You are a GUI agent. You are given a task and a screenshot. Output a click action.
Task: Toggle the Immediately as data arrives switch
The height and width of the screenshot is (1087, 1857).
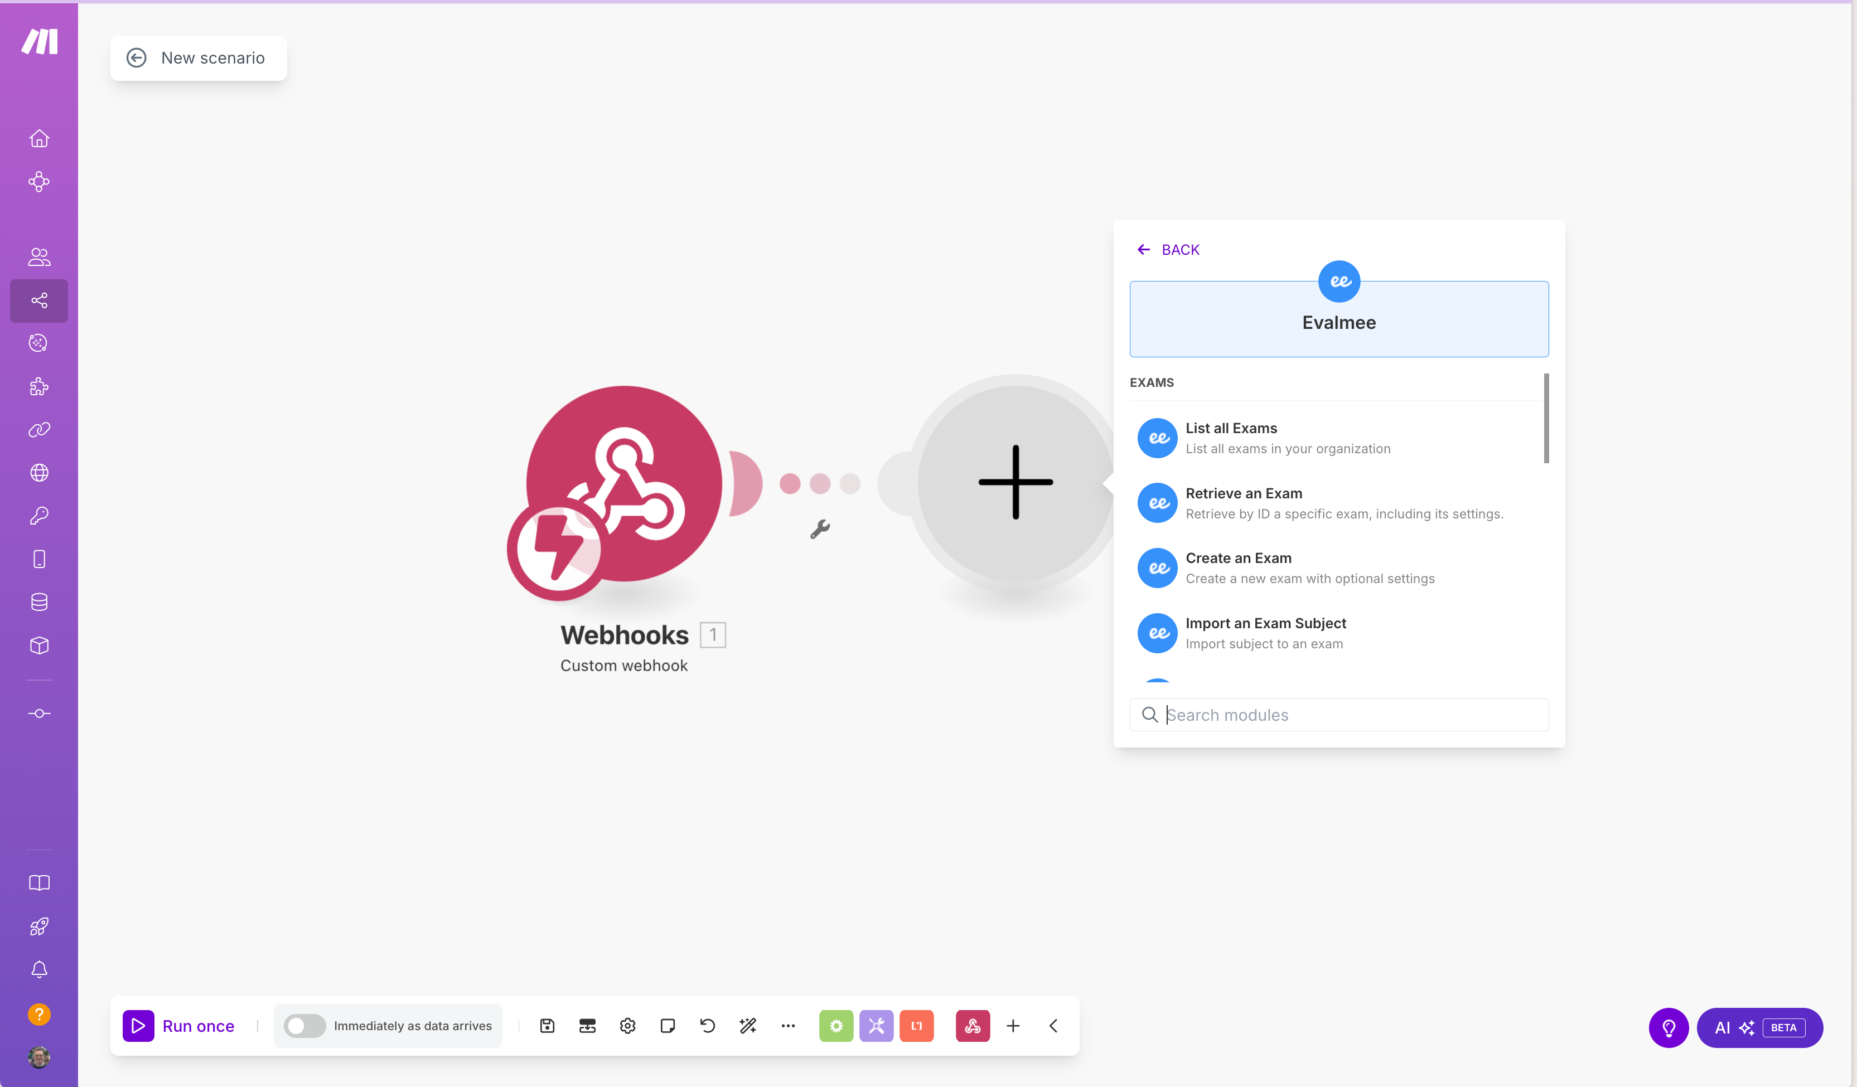click(x=304, y=1026)
